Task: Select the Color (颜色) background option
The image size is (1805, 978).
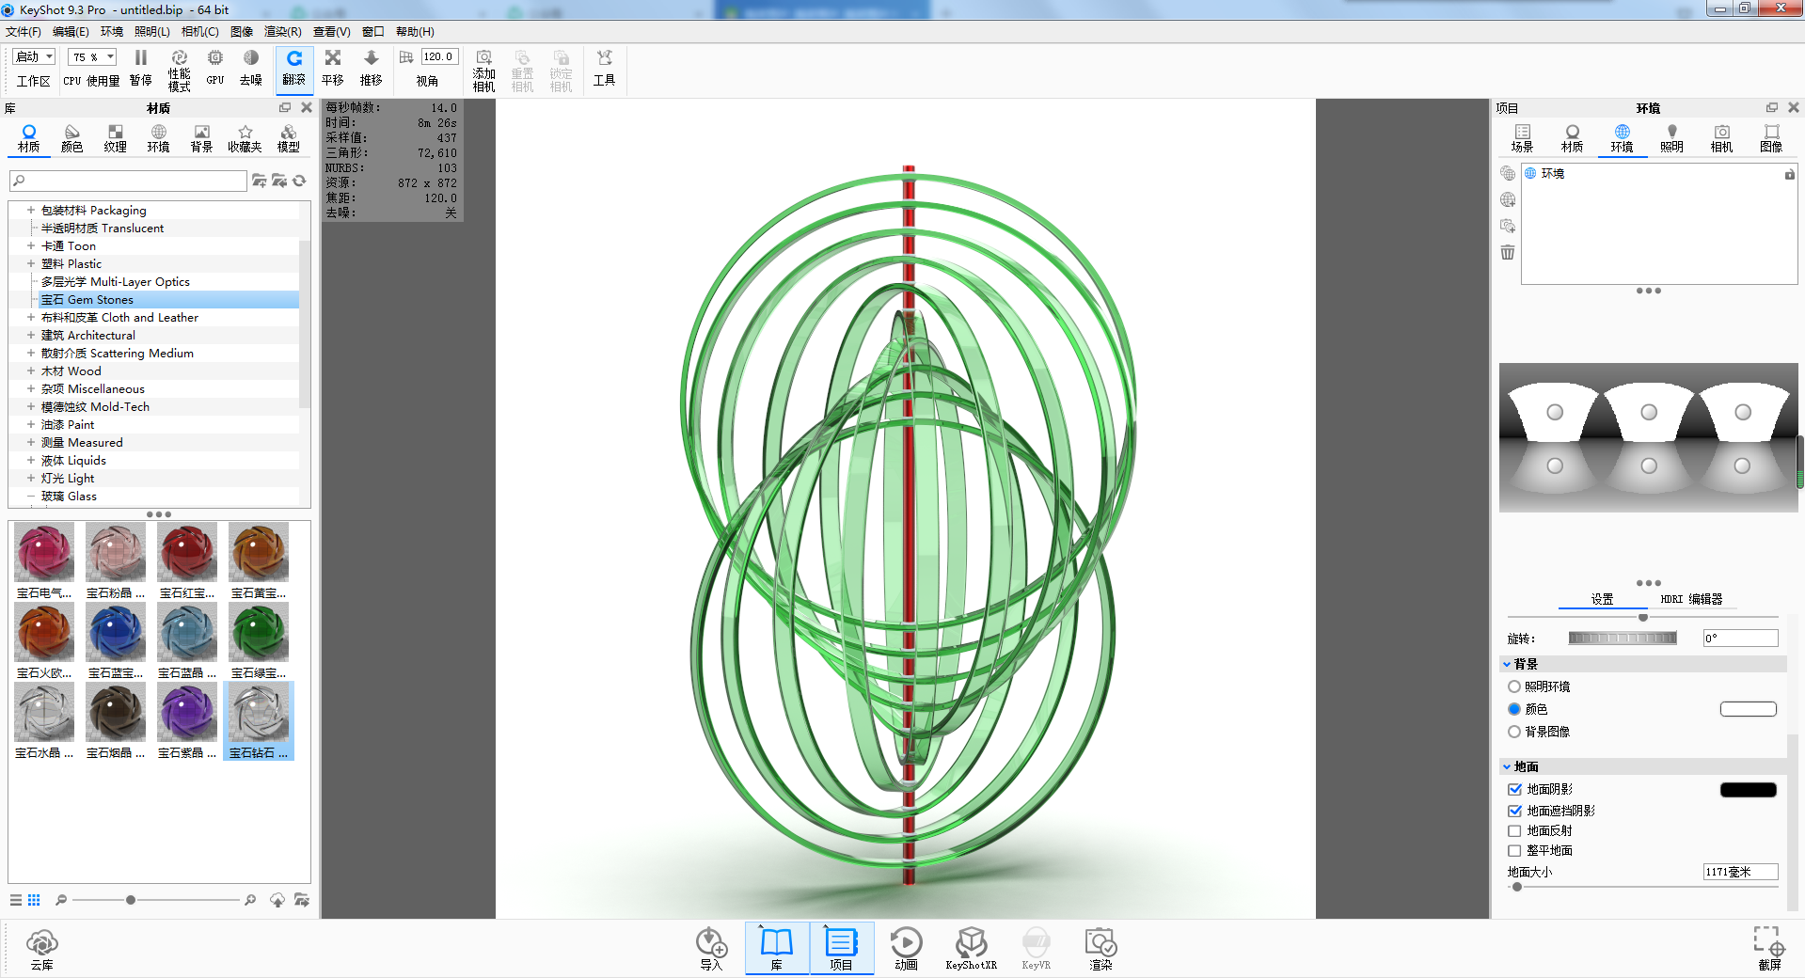Action: point(1514,709)
